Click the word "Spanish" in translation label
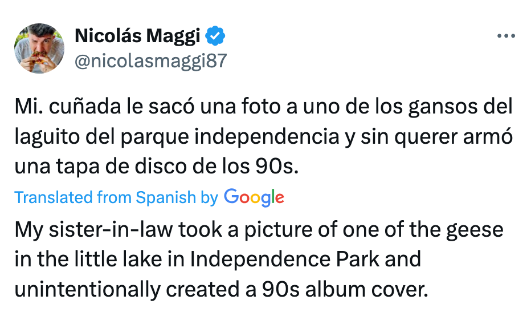This screenshot has width=531, height=316. (x=166, y=197)
